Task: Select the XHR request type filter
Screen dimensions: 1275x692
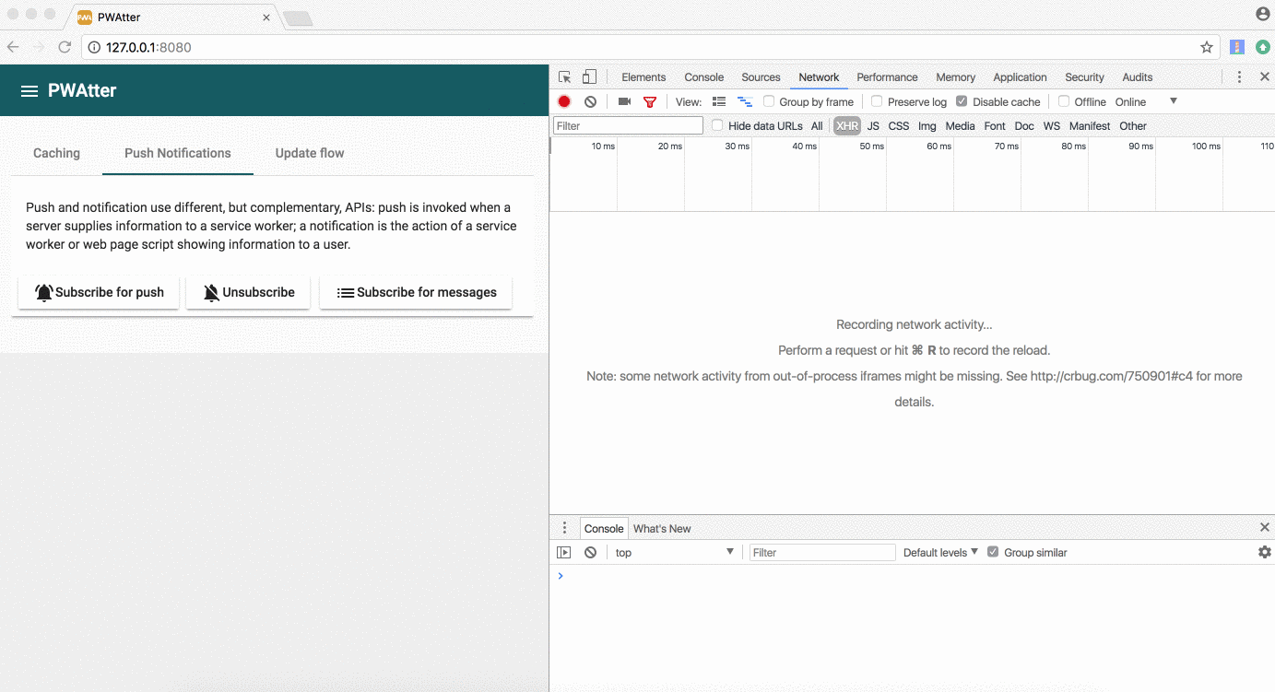Action: tap(845, 125)
